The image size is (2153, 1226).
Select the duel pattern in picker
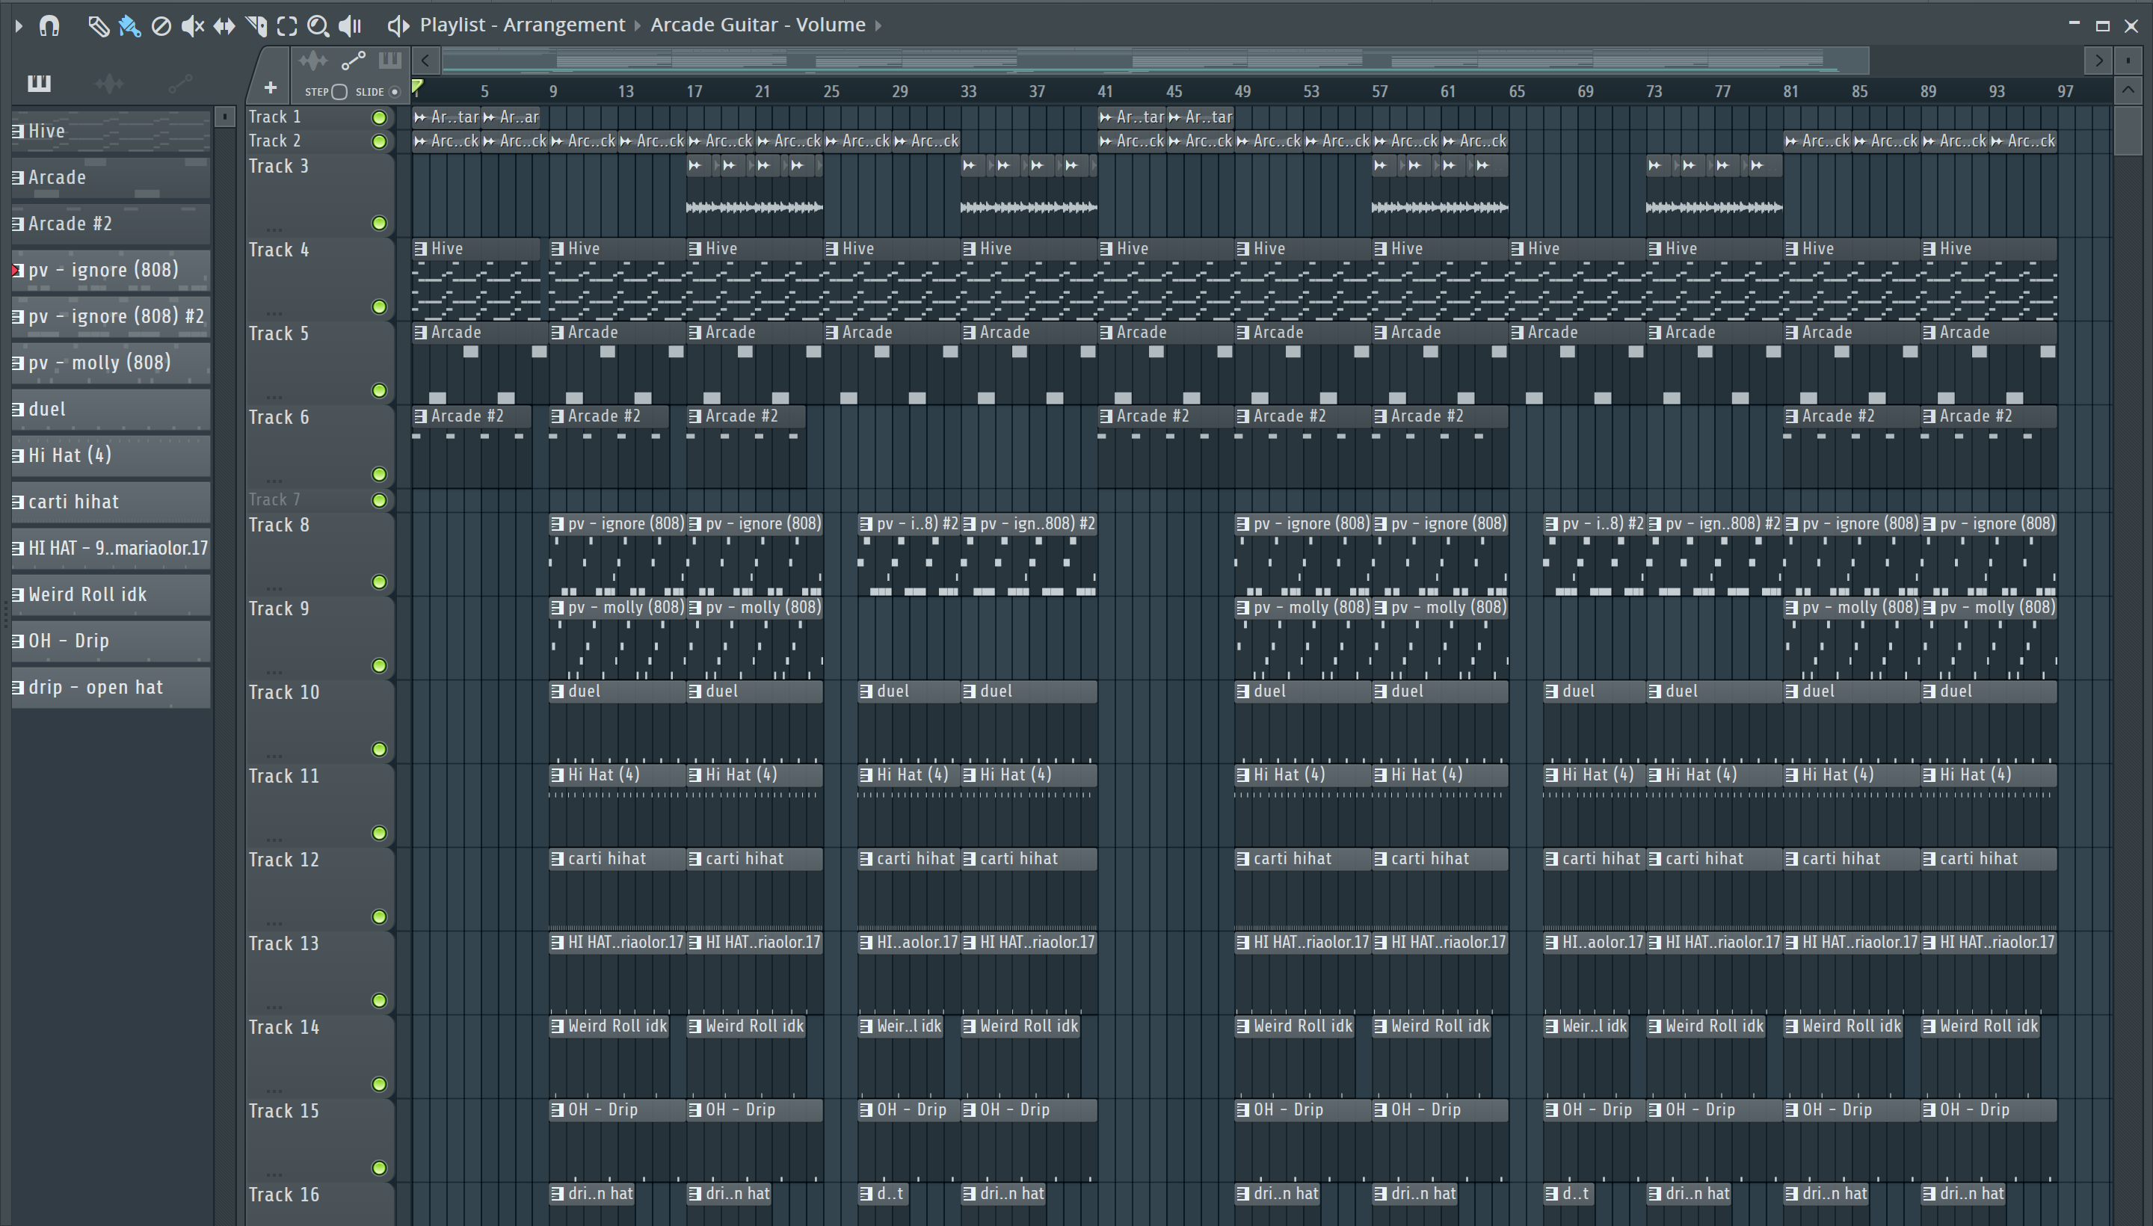[111, 409]
